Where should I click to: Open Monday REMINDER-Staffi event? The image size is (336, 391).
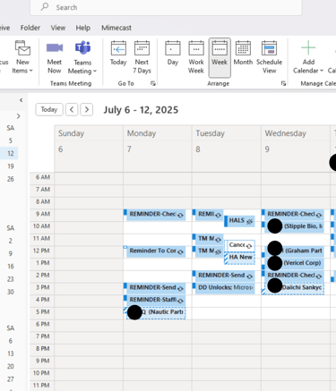pyautogui.click(x=155, y=300)
